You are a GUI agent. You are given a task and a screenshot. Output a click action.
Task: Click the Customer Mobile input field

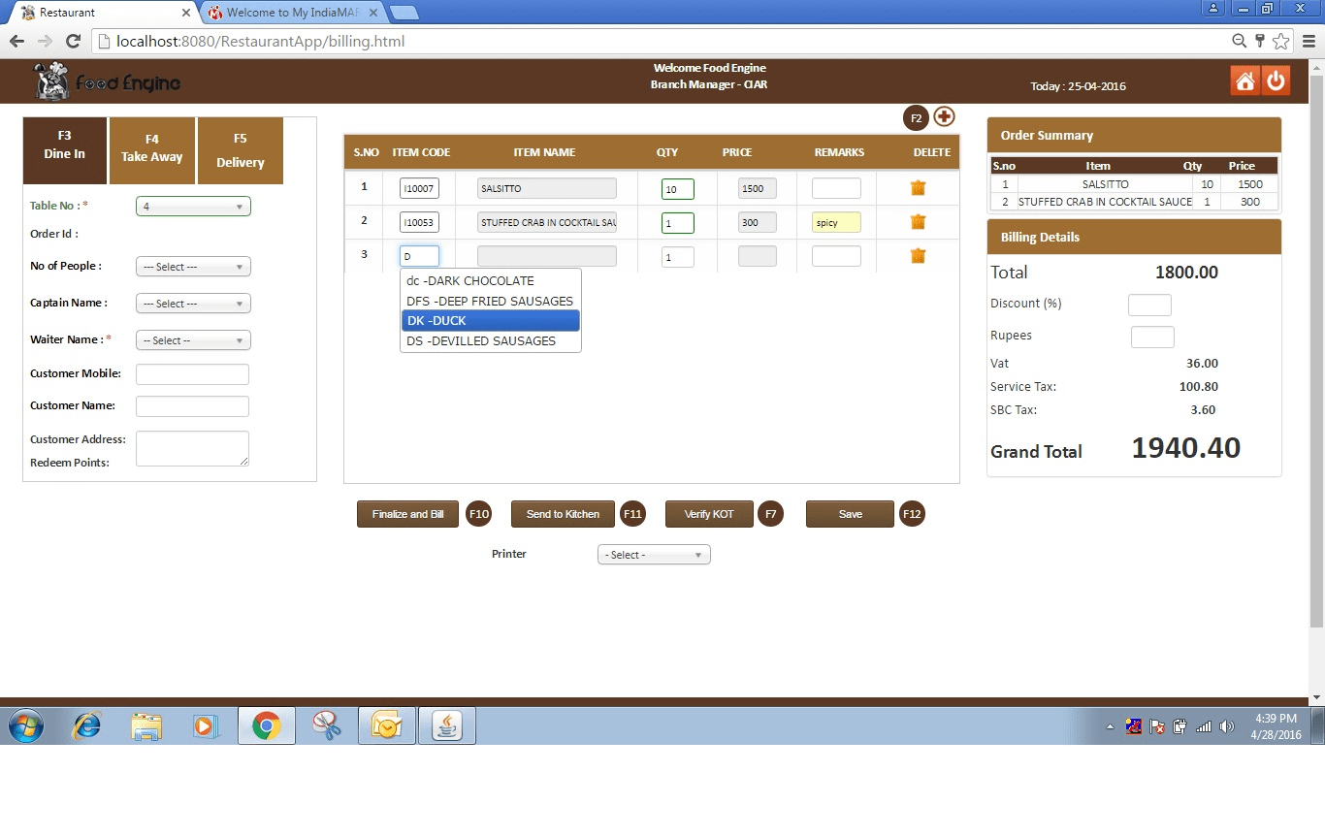coord(192,373)
